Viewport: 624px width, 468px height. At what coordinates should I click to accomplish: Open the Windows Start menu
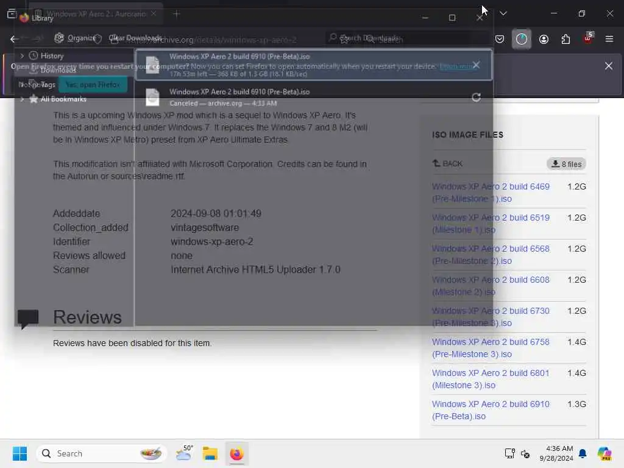[19, 453]
